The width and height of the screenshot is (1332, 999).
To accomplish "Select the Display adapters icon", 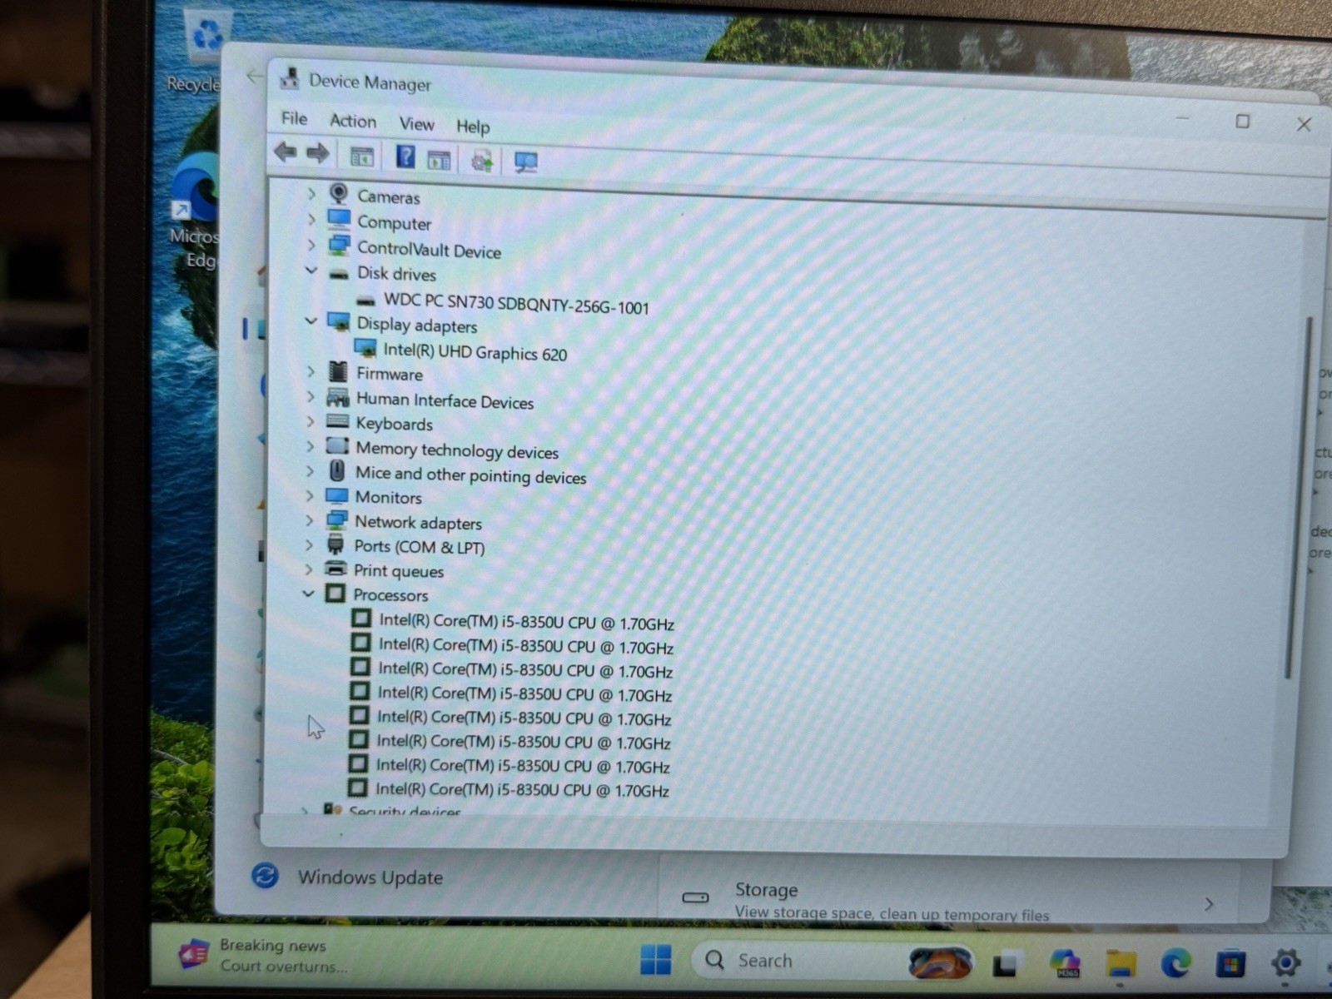I will (339, 322).
